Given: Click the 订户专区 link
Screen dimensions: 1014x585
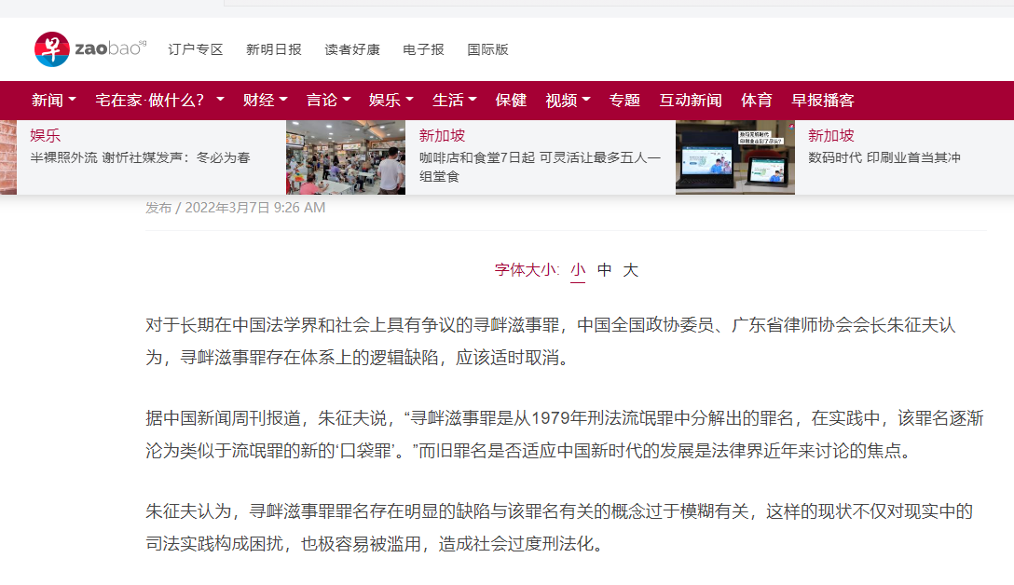Looking at the screenshot, I should 195,49.
